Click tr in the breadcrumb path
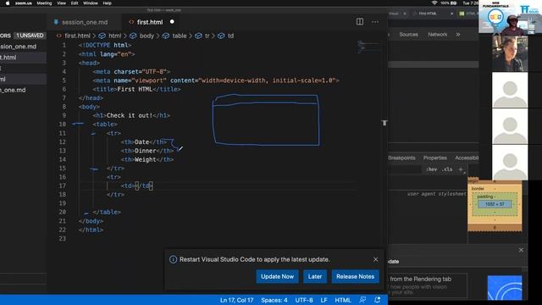 207,36
